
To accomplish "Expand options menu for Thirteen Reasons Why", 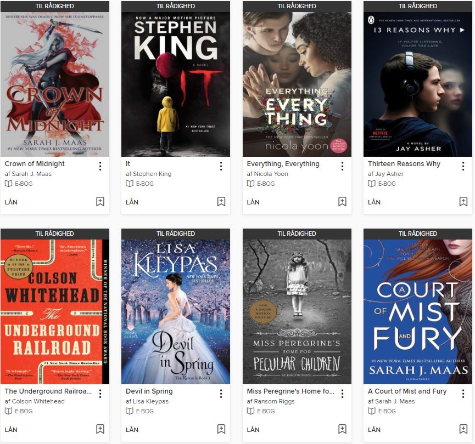I will click(x=463, y=166).
